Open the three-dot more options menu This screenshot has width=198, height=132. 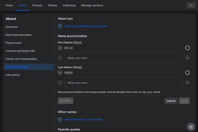191,5
